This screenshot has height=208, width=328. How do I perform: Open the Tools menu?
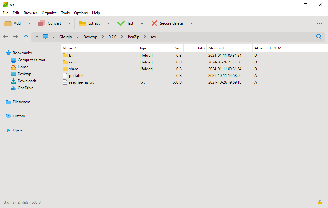(65, 13)
